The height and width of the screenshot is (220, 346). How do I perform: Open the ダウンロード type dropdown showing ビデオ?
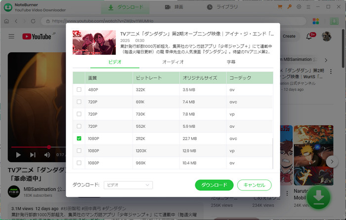click(128, 185)
